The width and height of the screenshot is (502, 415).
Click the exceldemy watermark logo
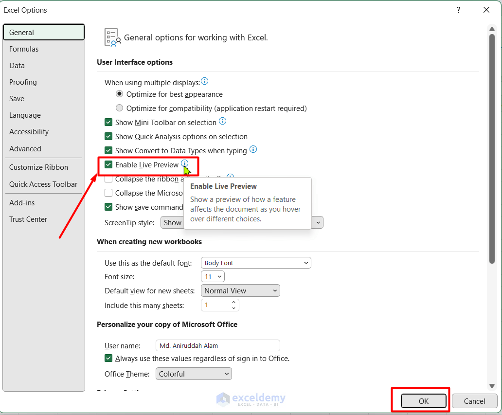[x=251, y=399]
